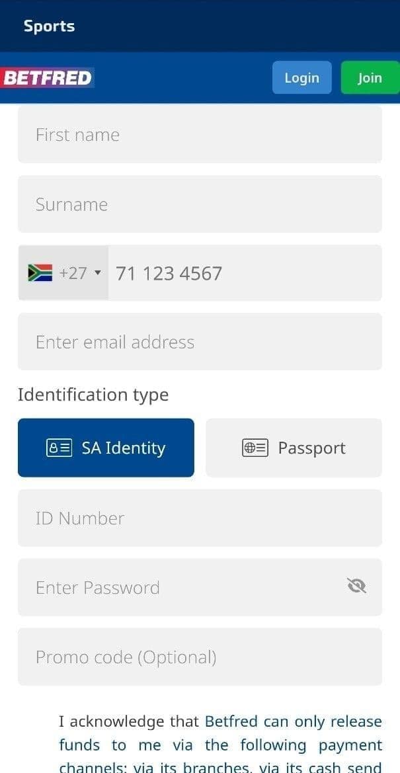Click the Betfred link in the acknowledgment text
Image resolution: width=400 pixels, height=773 pixels.
[x=231, y=721]
